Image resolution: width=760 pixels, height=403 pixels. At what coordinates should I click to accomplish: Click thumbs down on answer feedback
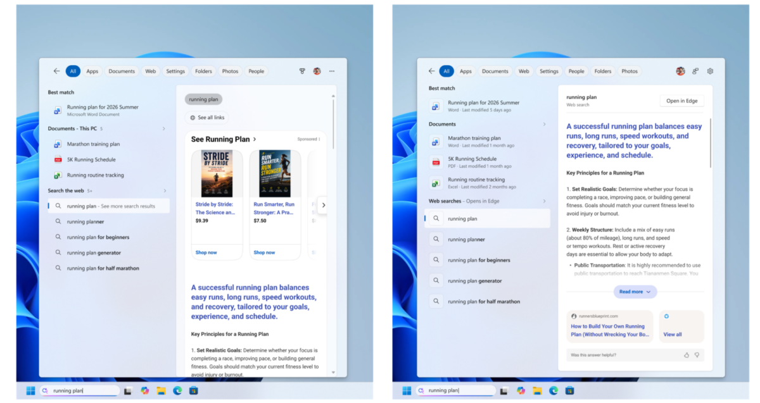click(x=697, y=355)
